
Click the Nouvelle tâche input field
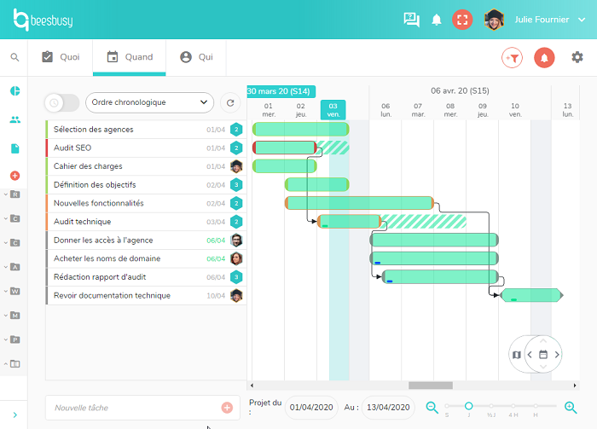[132, 408]
